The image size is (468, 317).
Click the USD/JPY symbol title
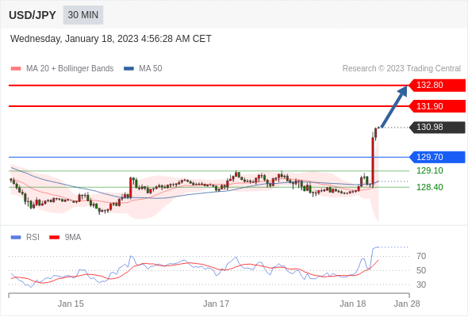pyautogui.click(x=33, y=15)
